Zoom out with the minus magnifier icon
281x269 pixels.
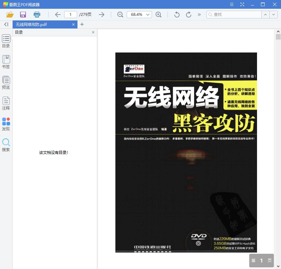tap(120, 15)
